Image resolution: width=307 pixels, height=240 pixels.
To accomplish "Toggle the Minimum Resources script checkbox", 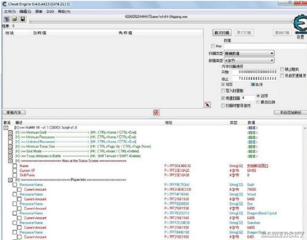I will pos(10,137).
